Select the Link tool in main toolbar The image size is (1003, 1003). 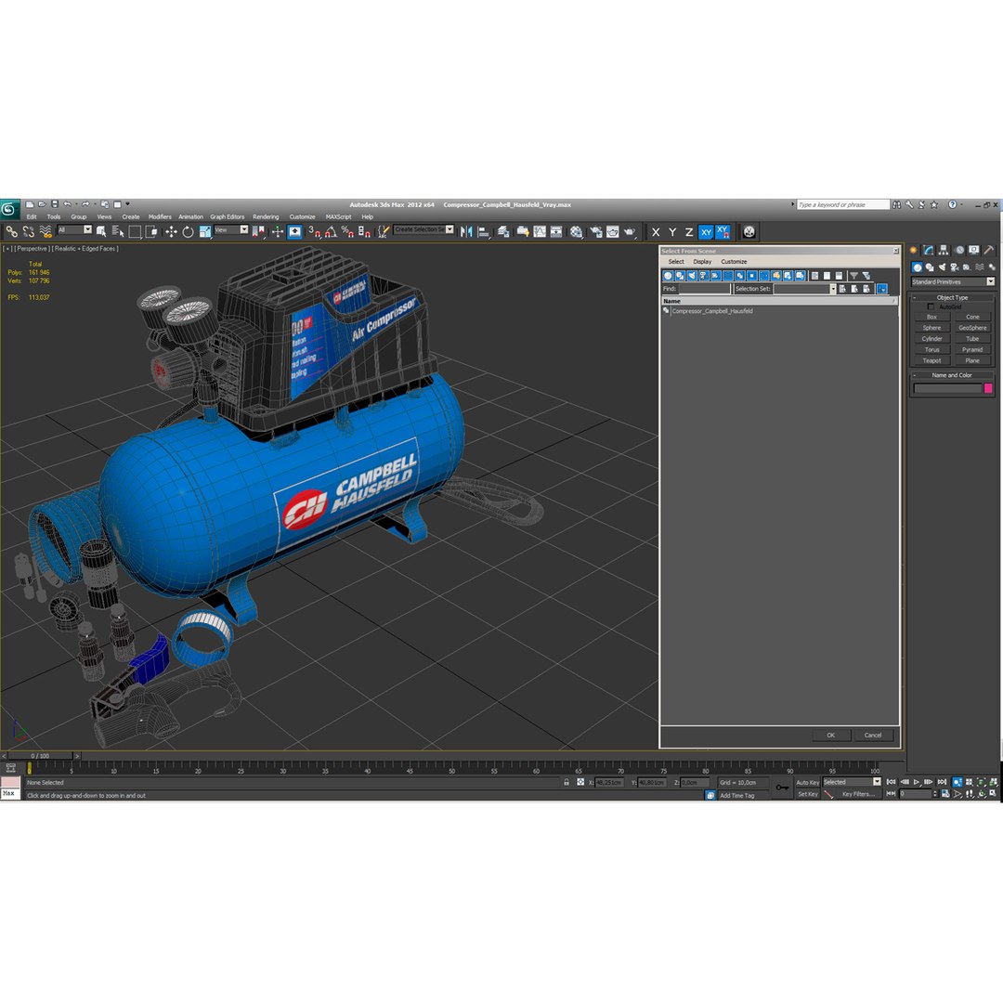[x=11, y=231]
